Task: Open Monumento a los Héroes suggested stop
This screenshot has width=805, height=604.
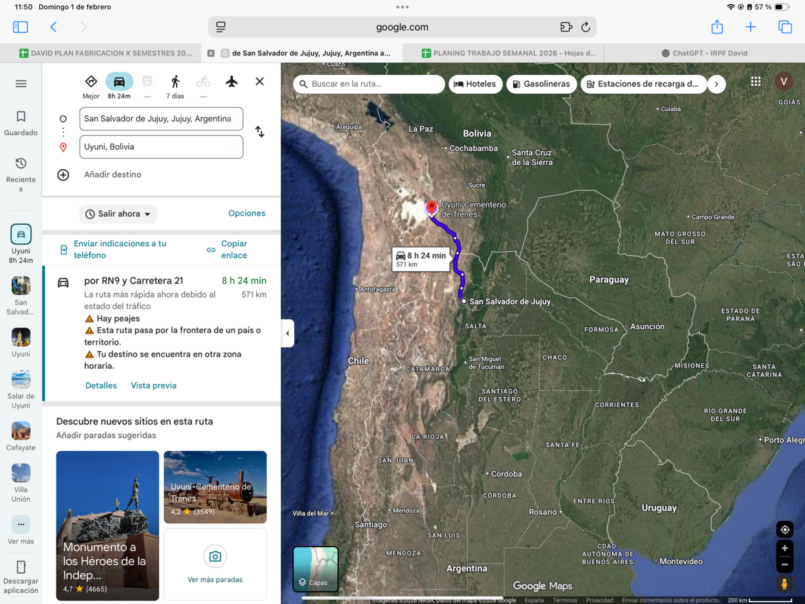Action: [x=107, y=525]
